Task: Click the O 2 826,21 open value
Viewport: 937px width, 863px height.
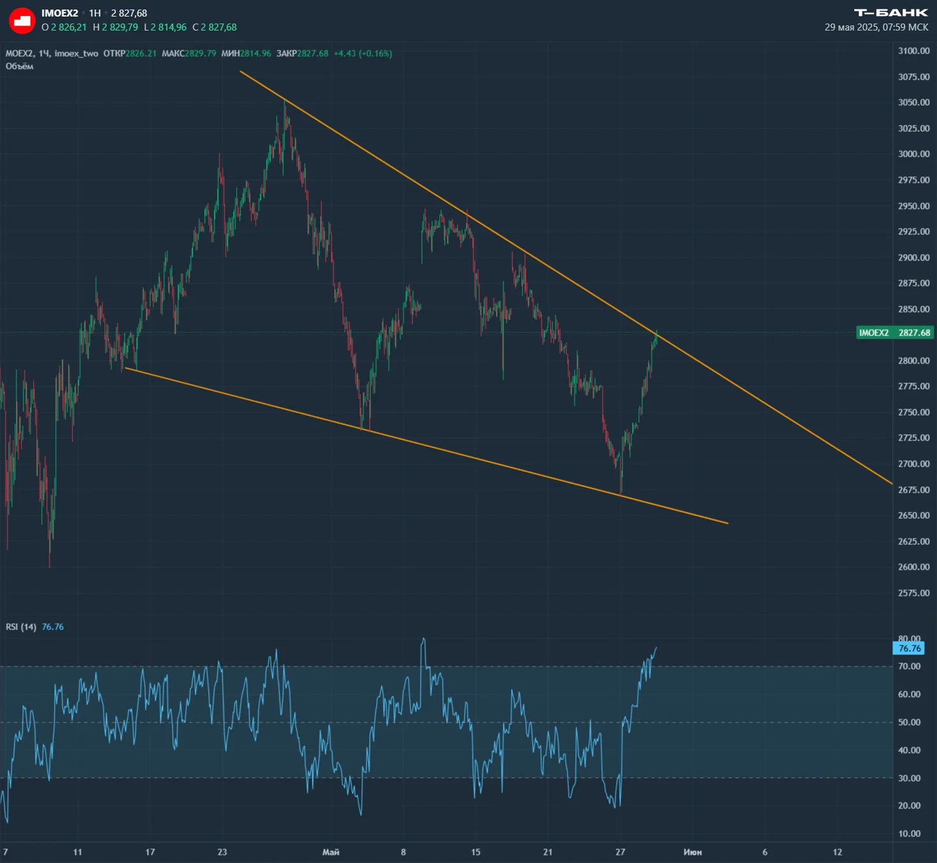Action: click(x=64, y=27)
